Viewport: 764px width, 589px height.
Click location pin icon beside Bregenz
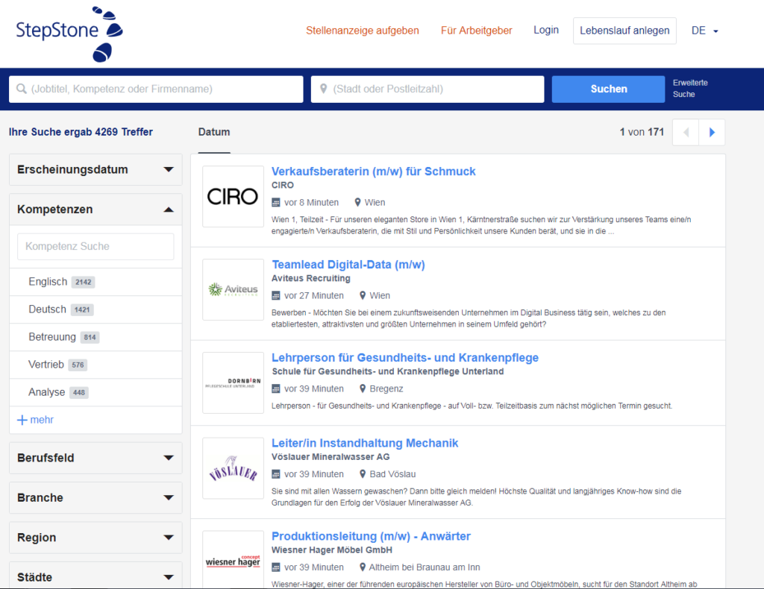[x=363, y=388]
